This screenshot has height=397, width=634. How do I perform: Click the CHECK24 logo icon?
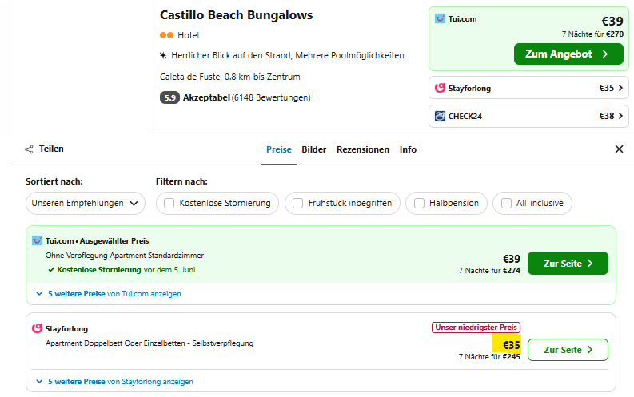tap(440, 117)
